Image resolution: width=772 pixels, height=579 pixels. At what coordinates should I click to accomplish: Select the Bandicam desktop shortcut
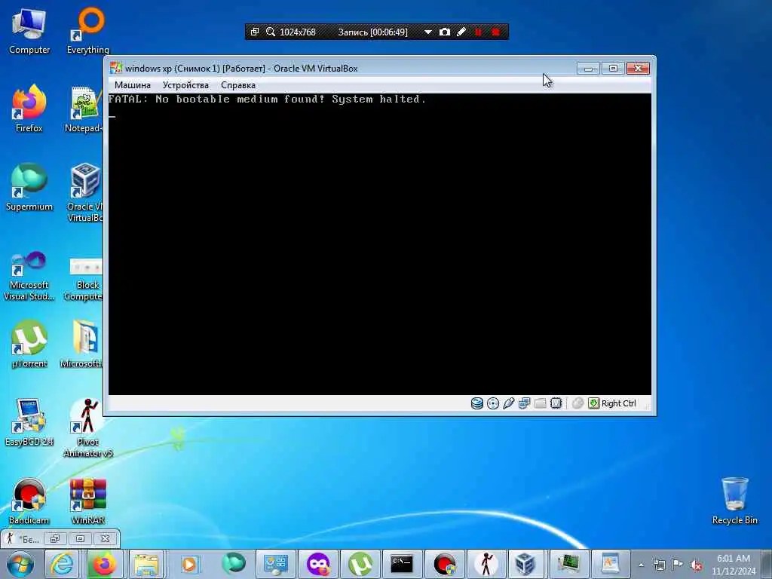click(x=29, y=501)
